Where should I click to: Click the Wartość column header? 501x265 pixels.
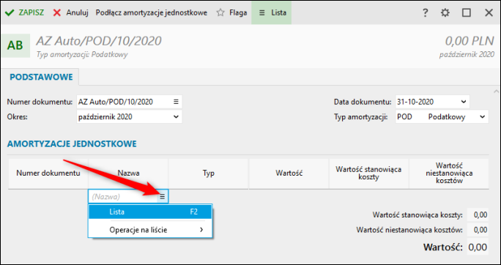289,173
